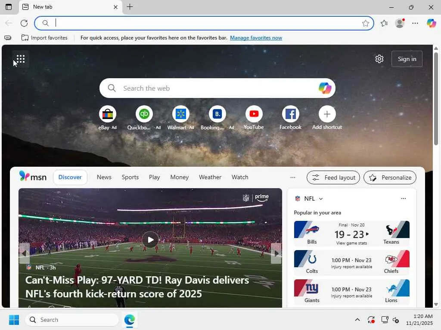Open the network status tray icon
The height and width of the screenshot is (330, 441).
click(385, 320)
